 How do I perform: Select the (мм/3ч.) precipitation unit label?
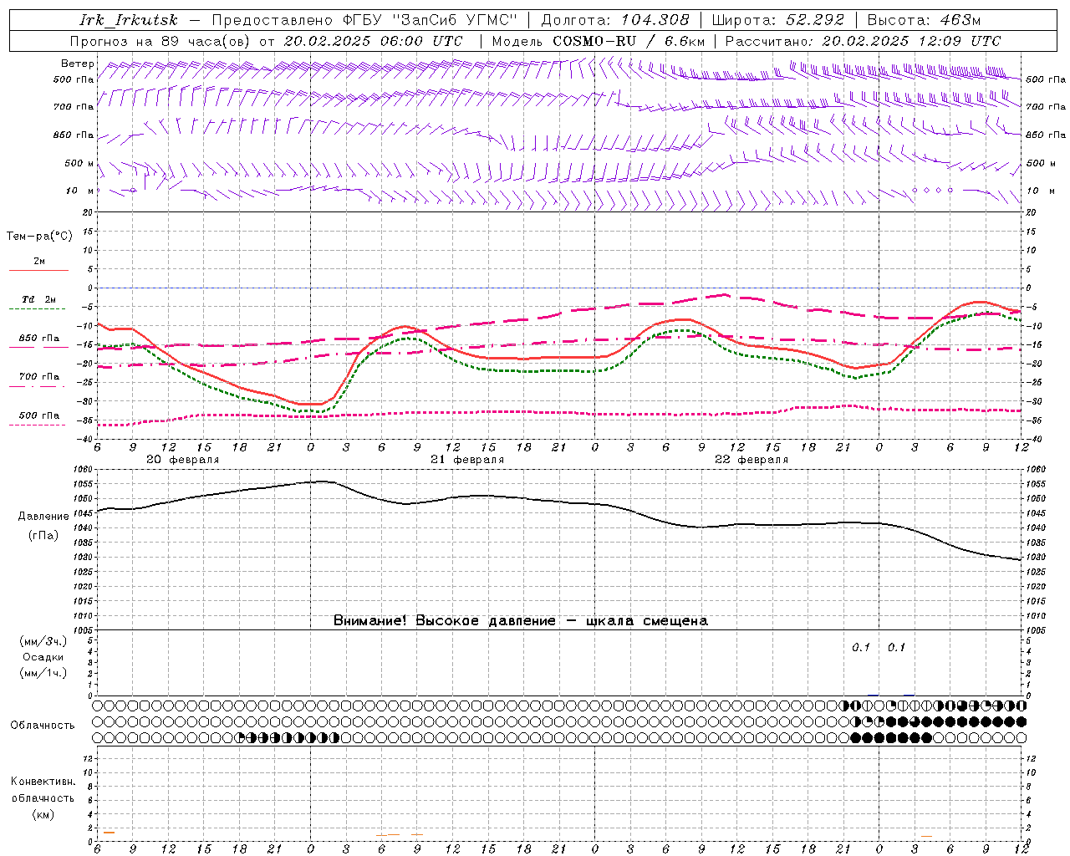pos(43,641)
